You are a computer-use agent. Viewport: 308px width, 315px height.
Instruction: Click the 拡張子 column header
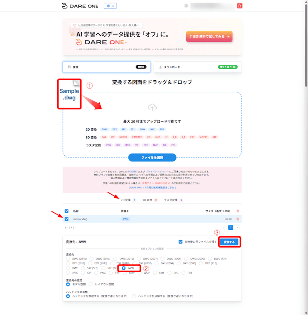click(x=125, y=211)
